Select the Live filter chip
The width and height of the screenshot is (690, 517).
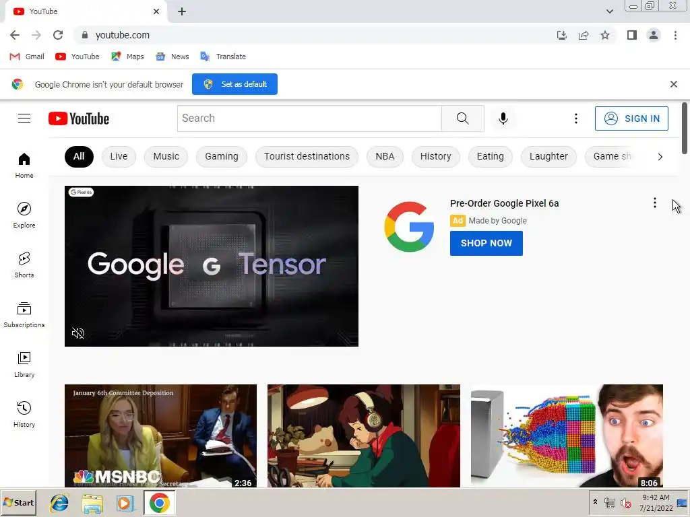(119, 156)
